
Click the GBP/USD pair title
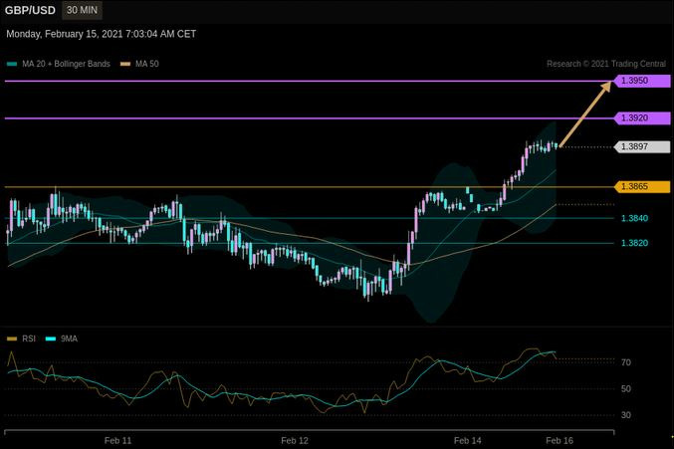pos(30,10)
